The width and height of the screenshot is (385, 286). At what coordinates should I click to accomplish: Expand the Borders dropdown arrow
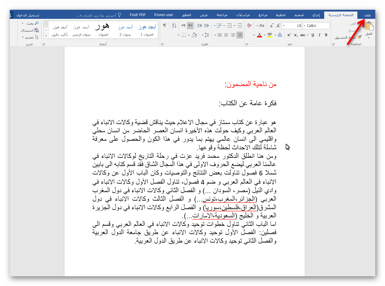[x=178, y=35]
